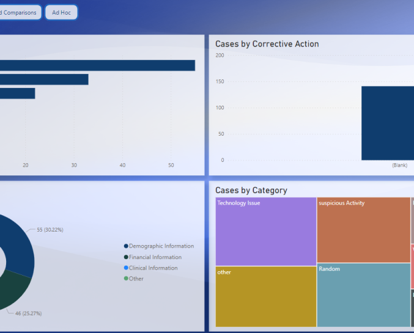The image size is (414, 333).
Task: Click the dark gray tile at treemap bottom-right
Action: pyautogui.click(x=412, y=309)
